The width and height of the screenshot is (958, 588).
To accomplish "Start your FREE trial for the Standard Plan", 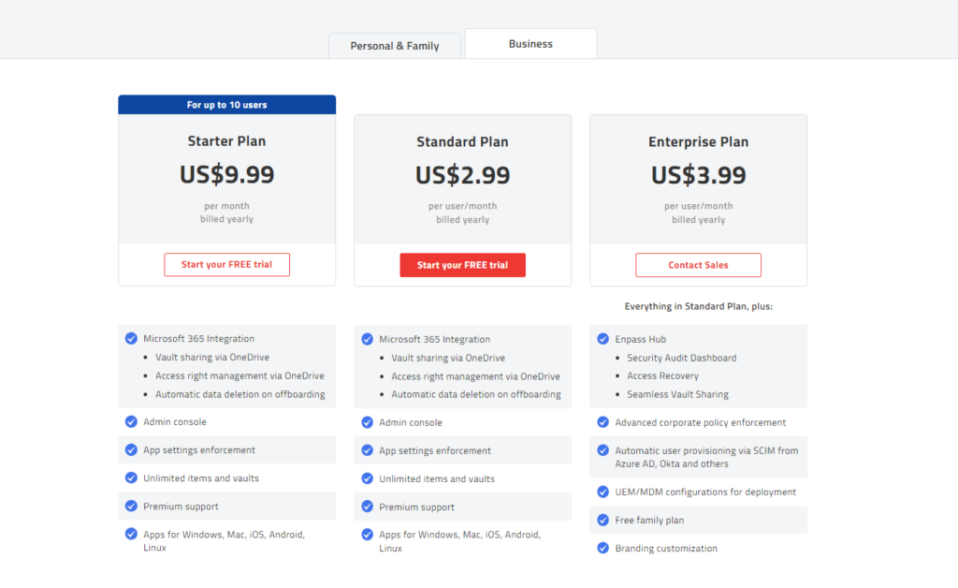I will [x=462, y=265].
